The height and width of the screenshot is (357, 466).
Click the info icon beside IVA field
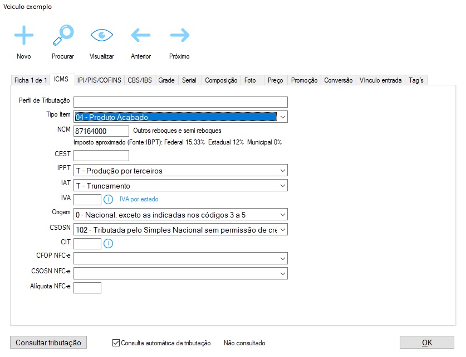point(109,199)
